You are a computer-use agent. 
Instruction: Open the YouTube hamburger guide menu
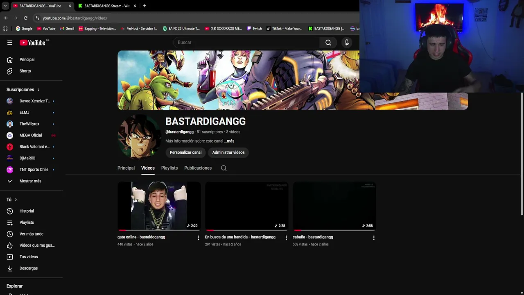point(10,43)
